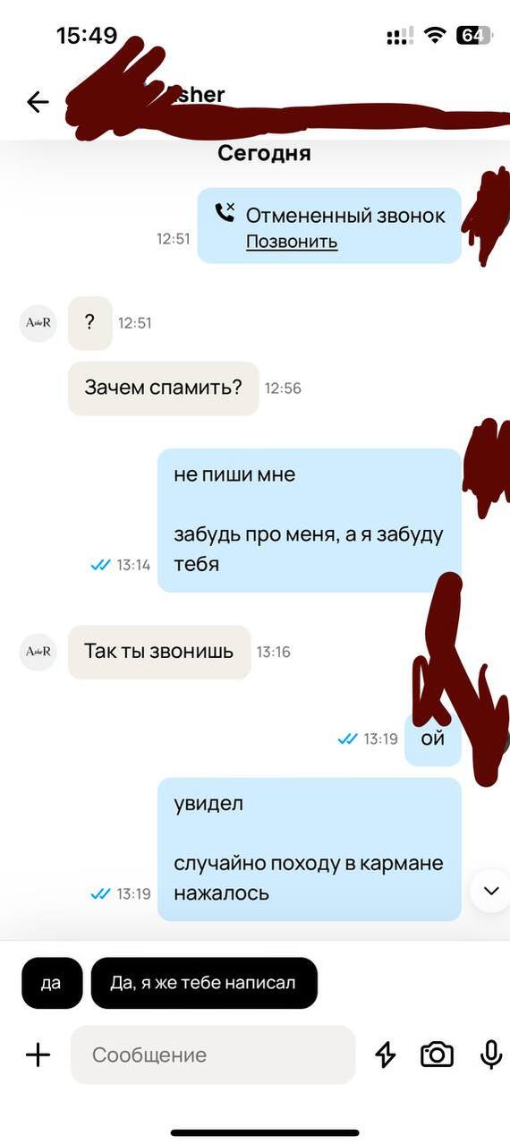The width and height of the screenshot is (510, 1144).
Task: Tap the Wi-Fi icon in the status bar
Action: coord(436,36)
